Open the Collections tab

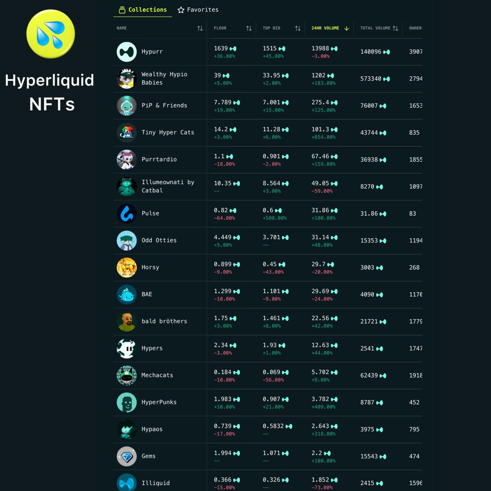click(x=143, y=10)
